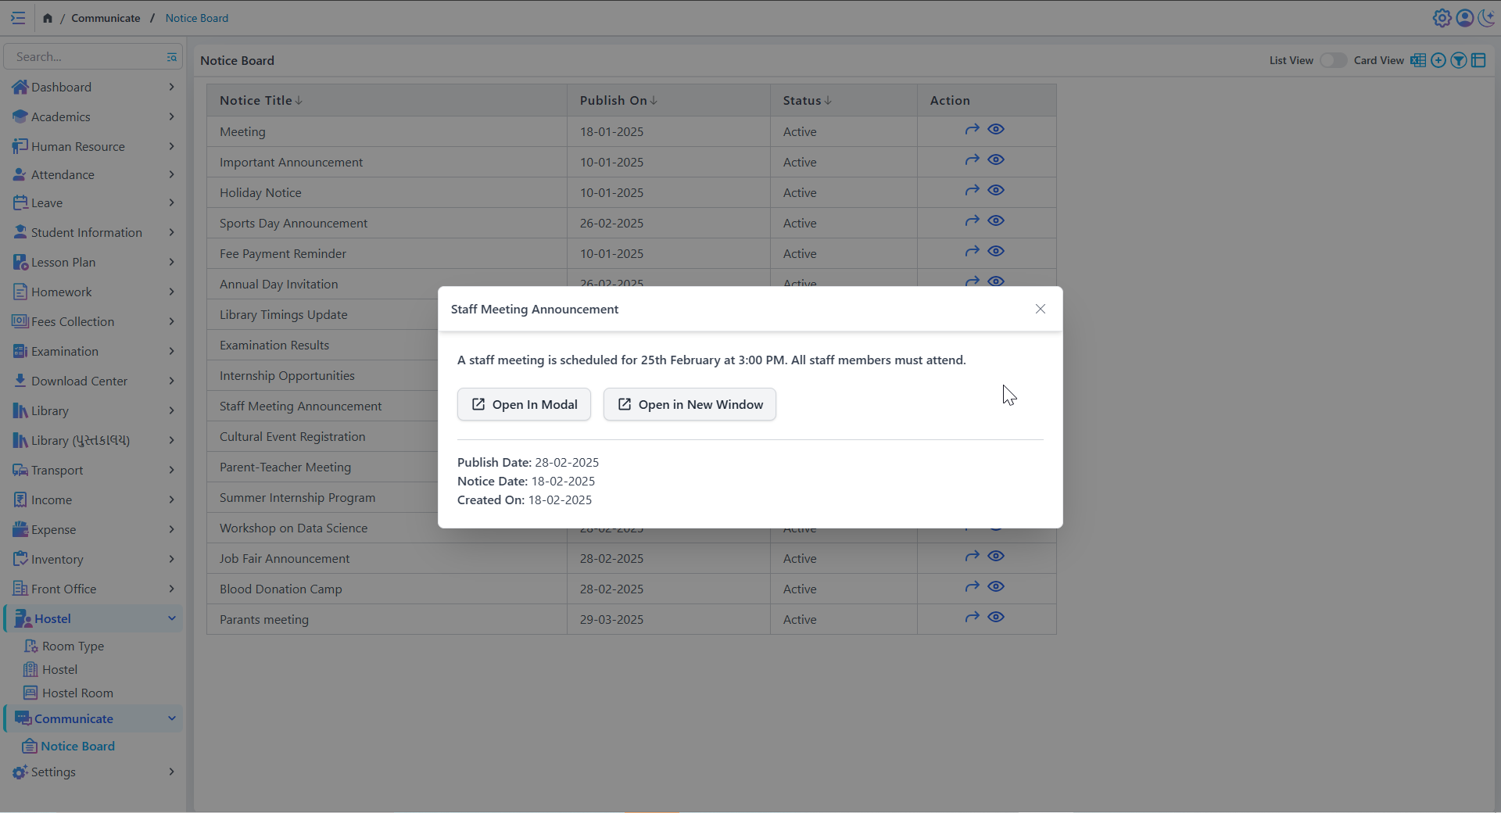
Task: Expand the Academics sidebar menu
Action: coord(93,116)
